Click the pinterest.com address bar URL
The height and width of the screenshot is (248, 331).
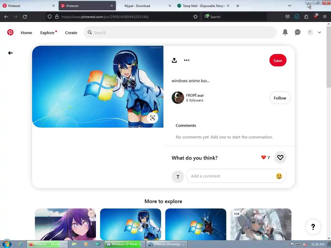click(105, 17)
